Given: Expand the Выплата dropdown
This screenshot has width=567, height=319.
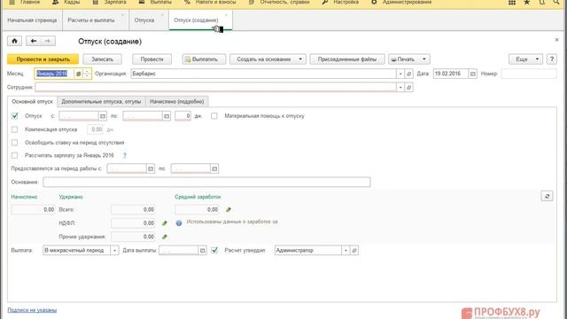Looking at the screenshot, I should (x=114, y=250).
